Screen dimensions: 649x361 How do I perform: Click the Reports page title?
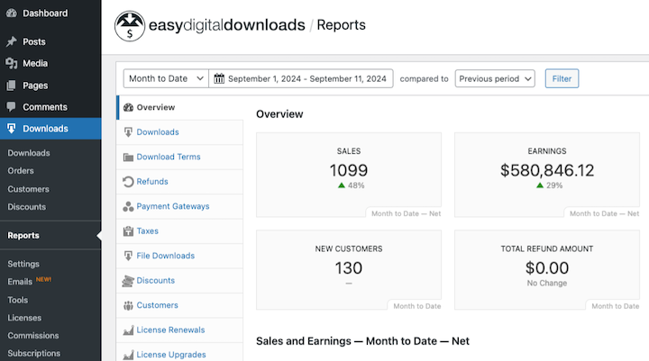coord(341,25)
